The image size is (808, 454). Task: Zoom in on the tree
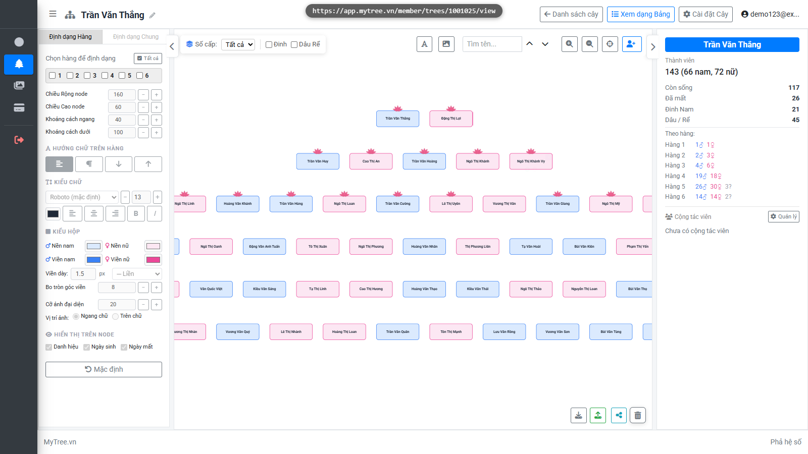click(570, 44)
